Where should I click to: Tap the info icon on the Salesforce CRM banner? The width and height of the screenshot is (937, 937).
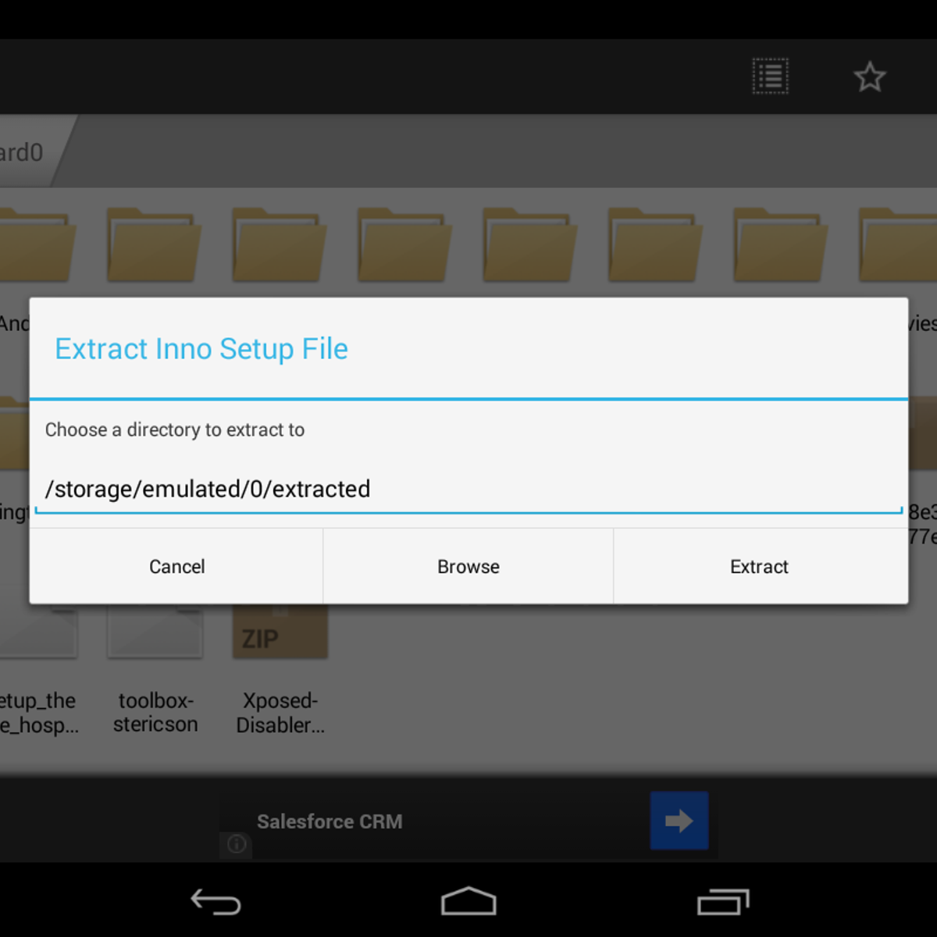click(236, 845)
